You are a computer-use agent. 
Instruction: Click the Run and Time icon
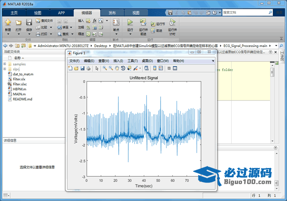click(x=172, y=22)
